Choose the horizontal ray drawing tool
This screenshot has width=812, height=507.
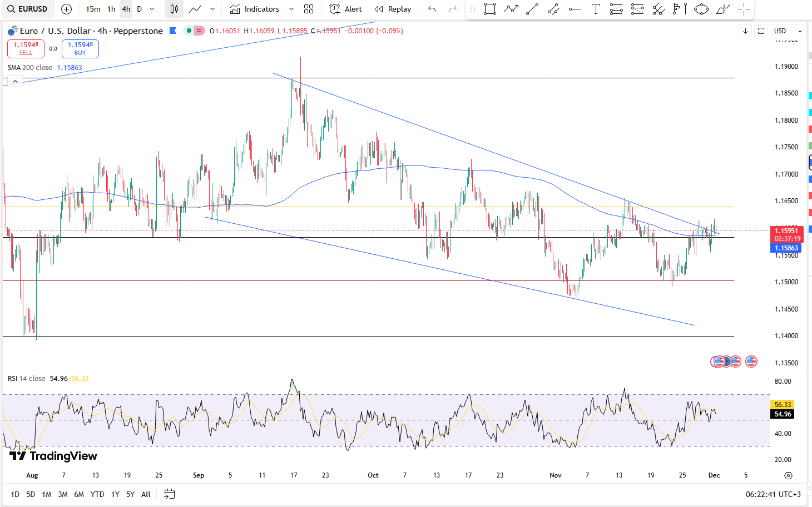tap(575, 9)
